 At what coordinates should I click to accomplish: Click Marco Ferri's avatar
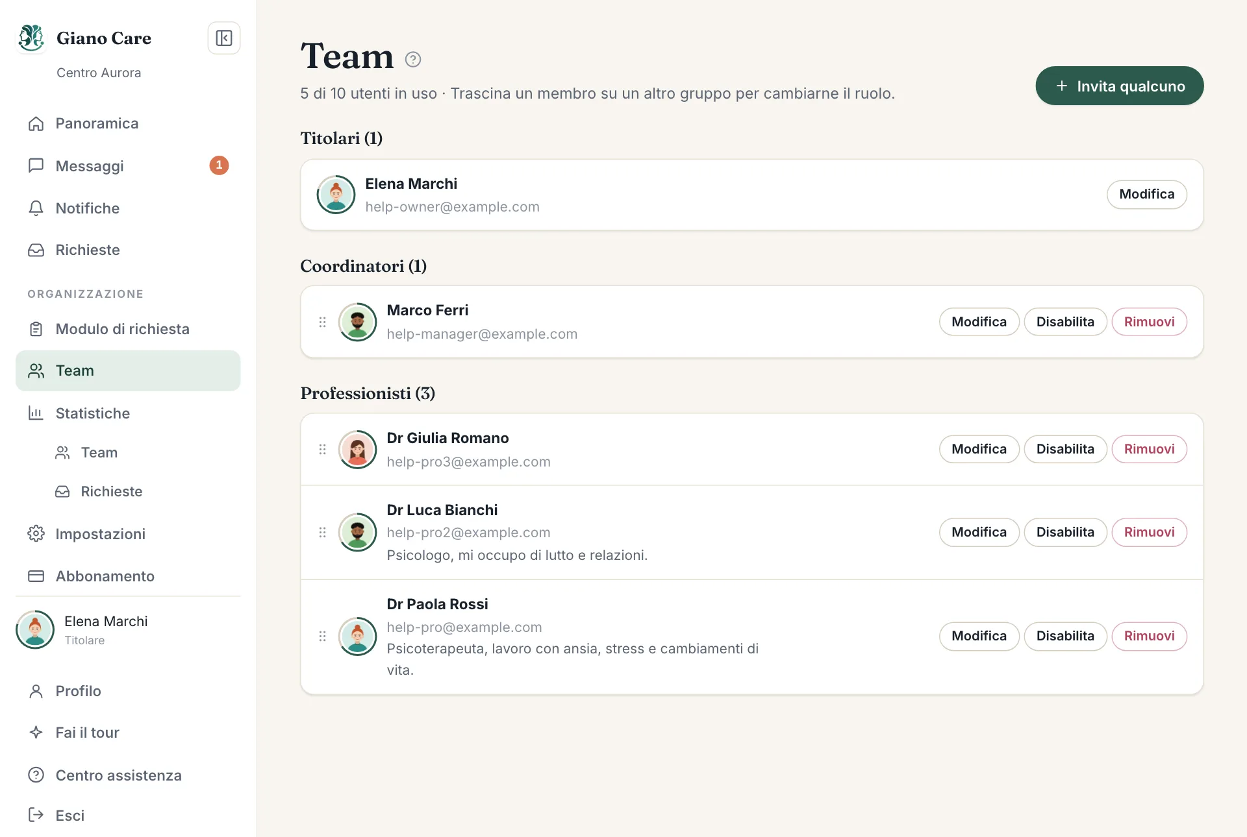pos(358,322)
